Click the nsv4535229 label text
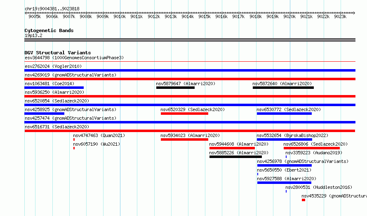 [334, 196]
